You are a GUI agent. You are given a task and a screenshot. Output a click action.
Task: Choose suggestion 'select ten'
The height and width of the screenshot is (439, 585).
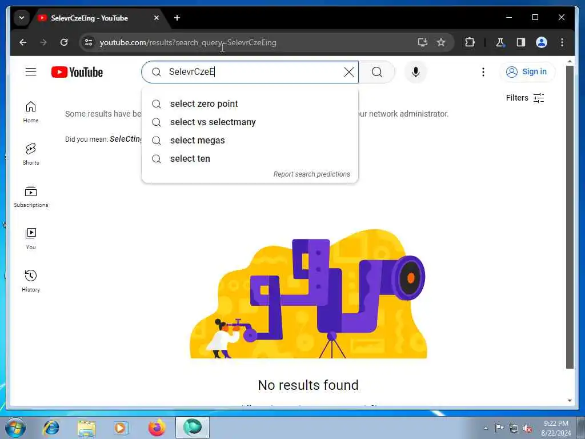coord(250,159)
